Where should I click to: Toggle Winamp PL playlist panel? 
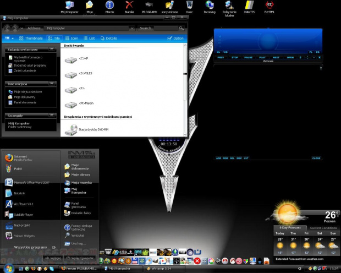point(311,52)
